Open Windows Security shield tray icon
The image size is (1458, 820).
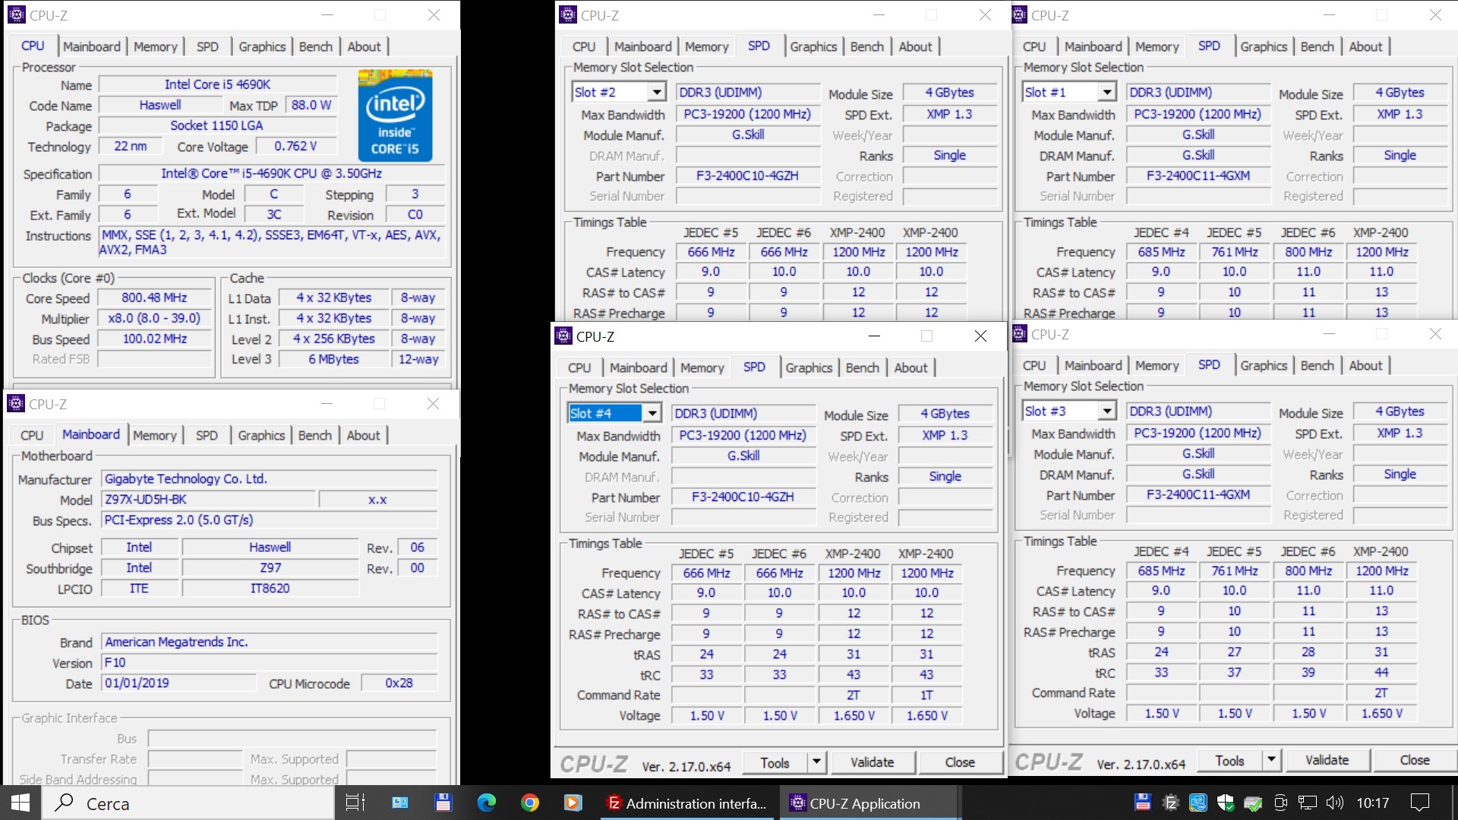pyautogui.click(x=1225, y=803)
